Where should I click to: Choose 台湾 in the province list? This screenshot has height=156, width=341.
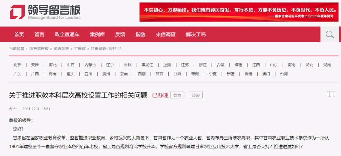284,74
